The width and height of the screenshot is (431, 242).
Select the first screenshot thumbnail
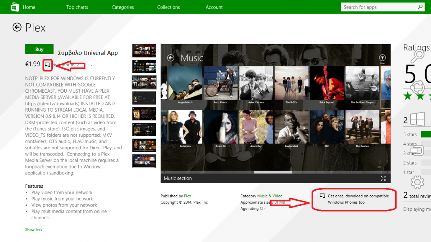[x=144, y=51]
